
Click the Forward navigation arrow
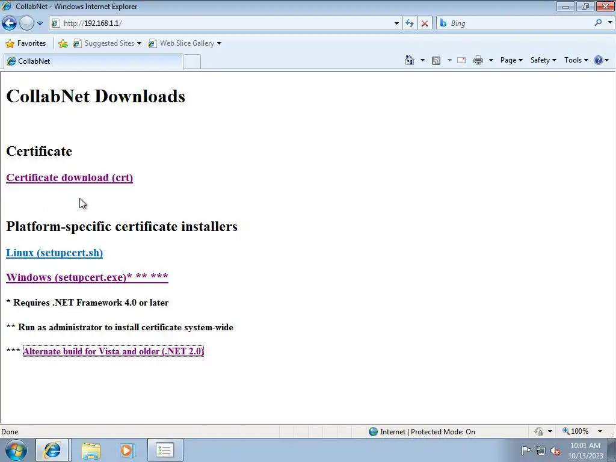26,23
